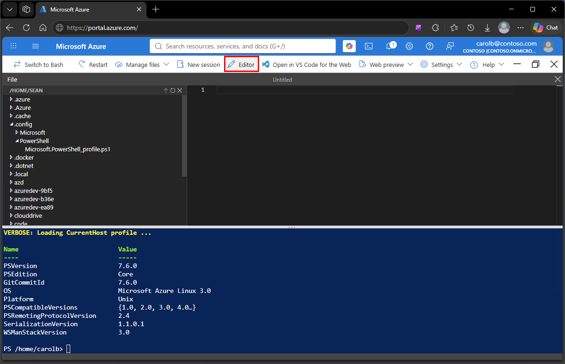Screen dimensions: 565x364
Task: Open Azure feedback icon
Action: (450, 46)
